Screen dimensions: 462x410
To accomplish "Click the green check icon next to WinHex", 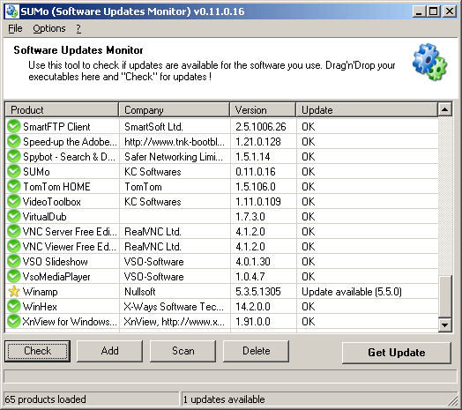I will (x=13, y=306).
